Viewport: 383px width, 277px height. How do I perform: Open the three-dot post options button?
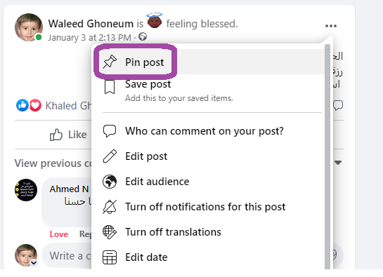[x=331, y=26]
